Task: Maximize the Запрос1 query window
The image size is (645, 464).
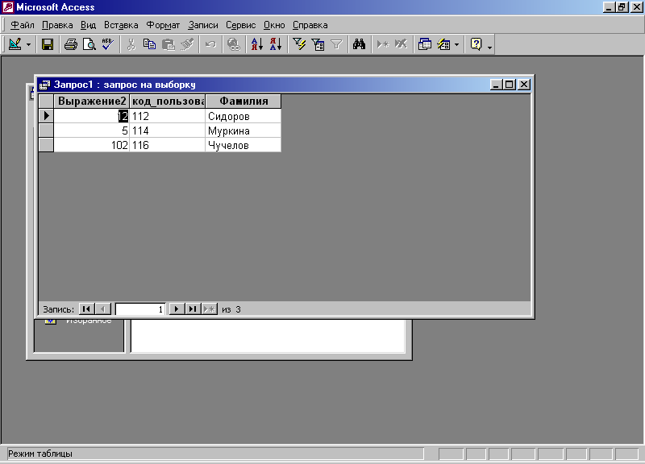Action: pyautogui.click(x=510, y=85)
